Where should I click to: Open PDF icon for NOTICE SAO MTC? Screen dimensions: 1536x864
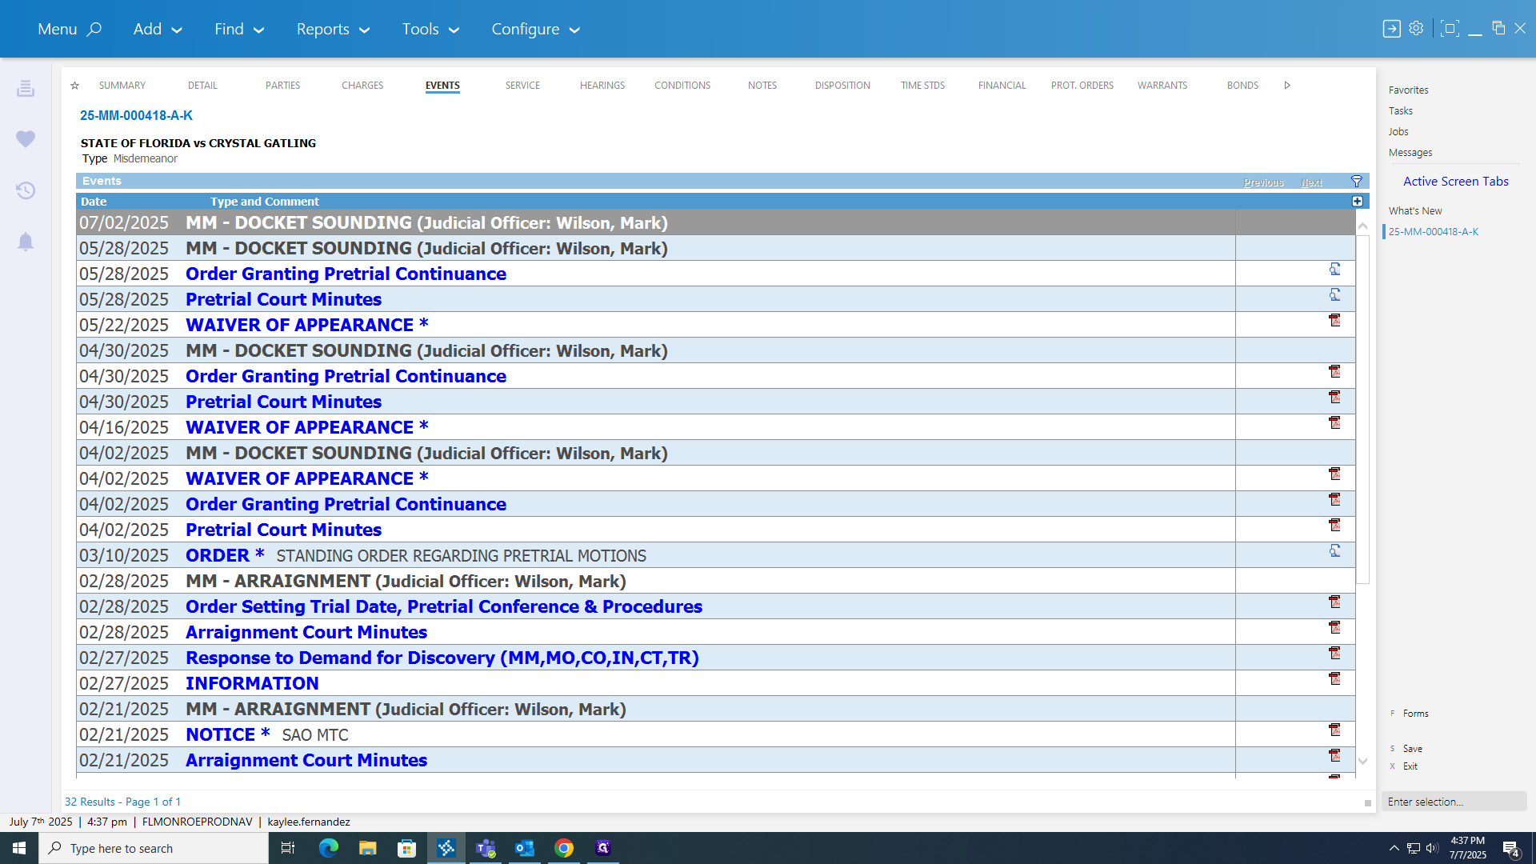pyautogui.click(x=1334, y=730)
